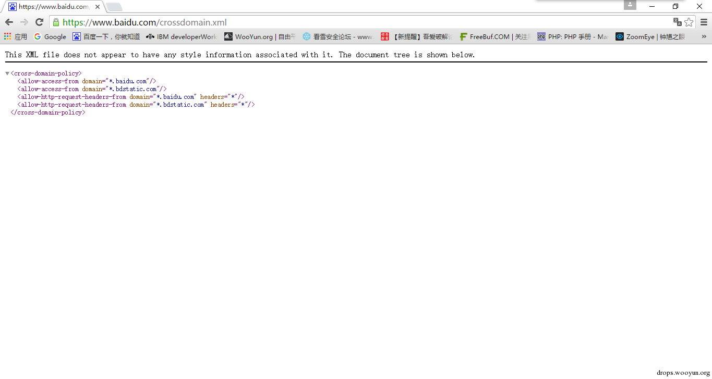Click the closing </cross-domain-policy> tag

click(47, 112)
